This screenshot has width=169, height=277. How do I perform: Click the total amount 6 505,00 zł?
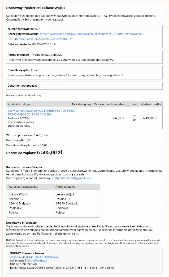pyautogui.click(x=49, y=152)
